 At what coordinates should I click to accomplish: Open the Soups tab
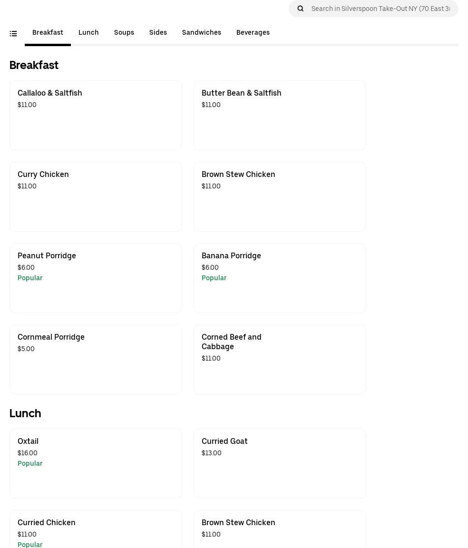(124, 32)
